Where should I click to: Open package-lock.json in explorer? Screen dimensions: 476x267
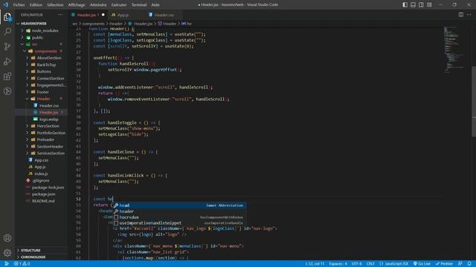[x=48, y=188]
